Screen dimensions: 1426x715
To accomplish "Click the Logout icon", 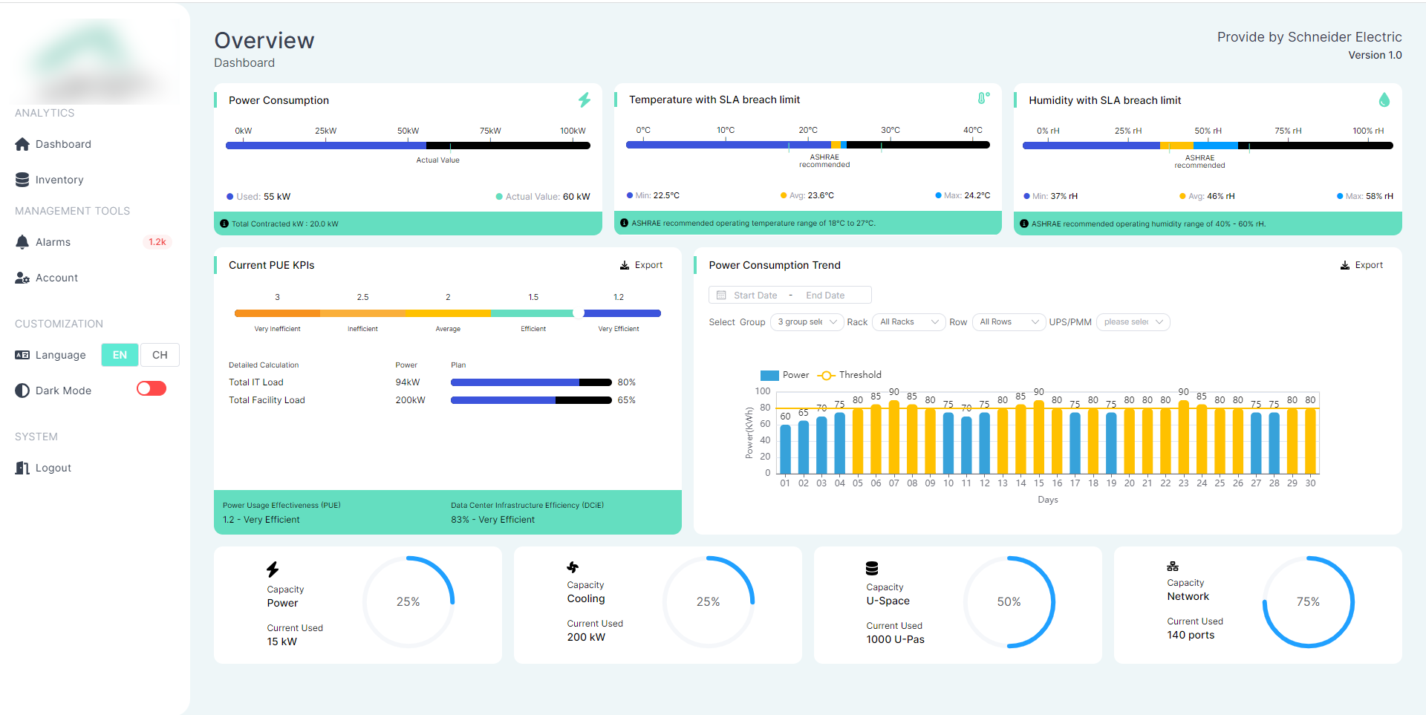I will tap(22, 467).
